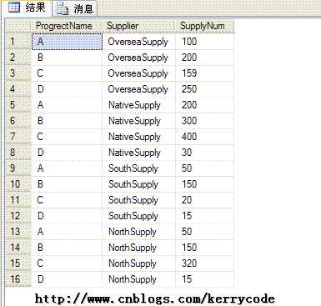
Task: Select the Supplier column header
Action: pyautogui.click(x=138, y=26)
